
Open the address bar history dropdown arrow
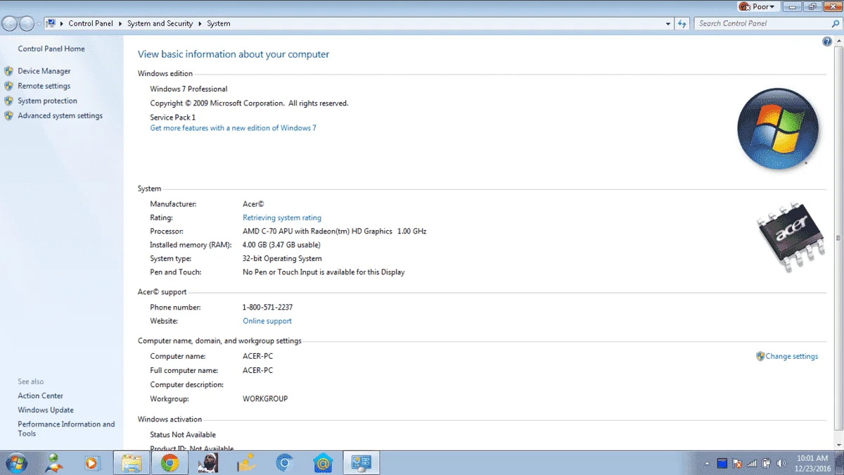point(668,23)
